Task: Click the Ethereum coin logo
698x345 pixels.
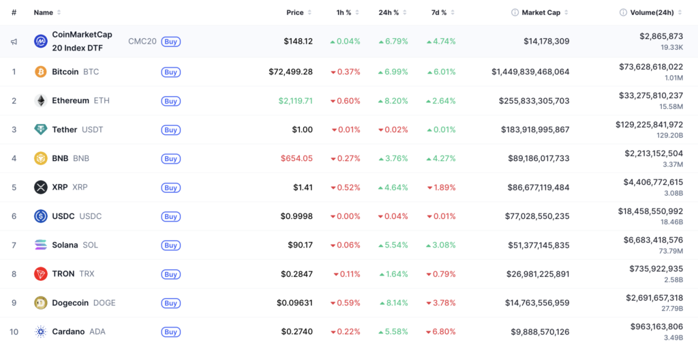Action: 40,101
